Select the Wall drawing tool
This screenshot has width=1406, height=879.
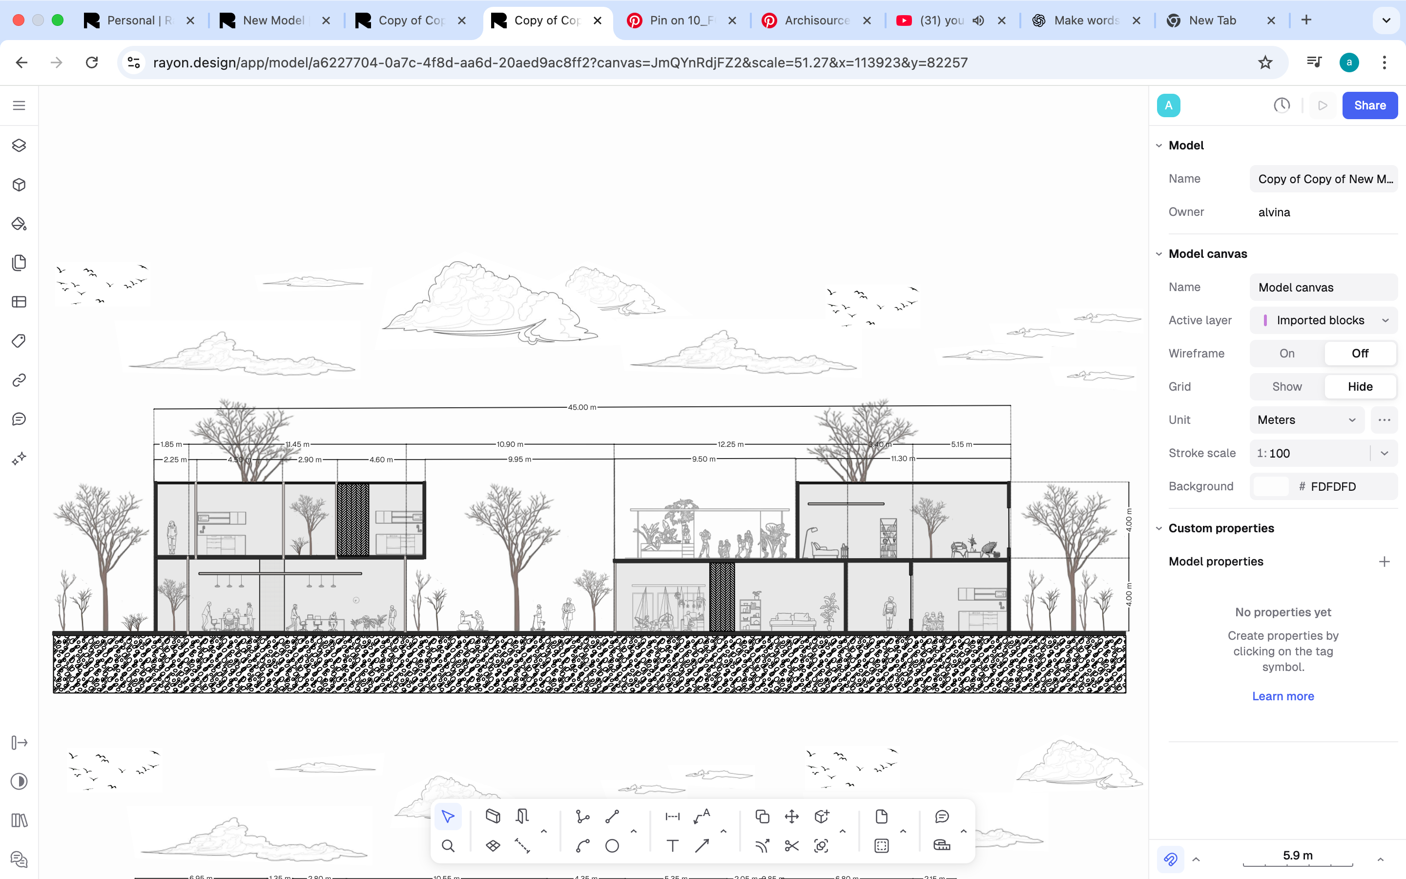493,816
